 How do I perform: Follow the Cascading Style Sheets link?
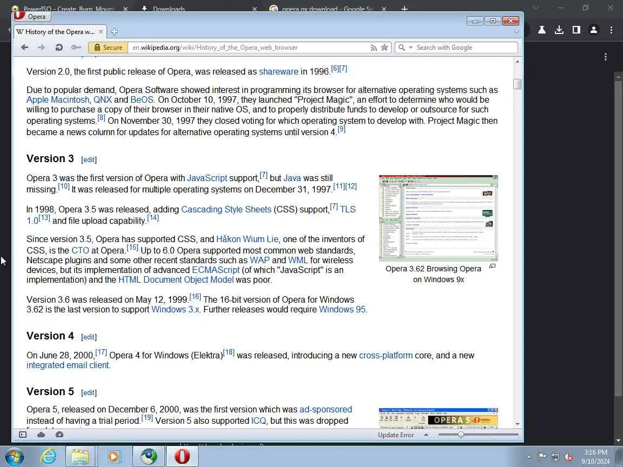226,209
